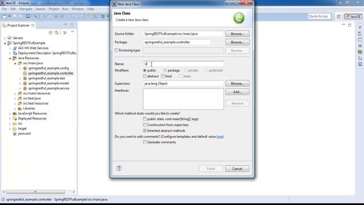Click the Save toolbar icon
This screenshot has width=364, height=205.
pos(14,17)
